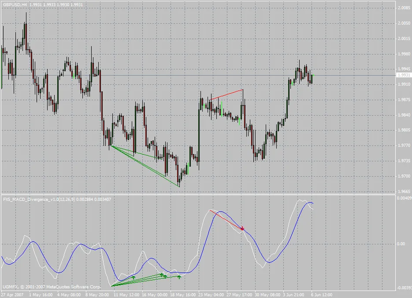Click the 1.9700 price scale label

(404, 176)
